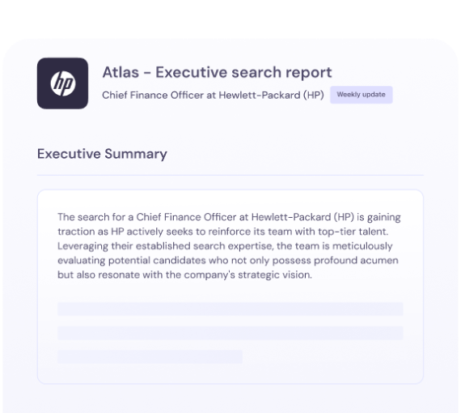Click the Atlas - Executive search report title
This screenshot has width=461, height=413.
217,72
